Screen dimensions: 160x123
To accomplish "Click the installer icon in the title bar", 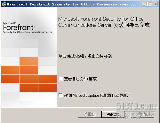I will pyautogui.click(x=4, y=4).
